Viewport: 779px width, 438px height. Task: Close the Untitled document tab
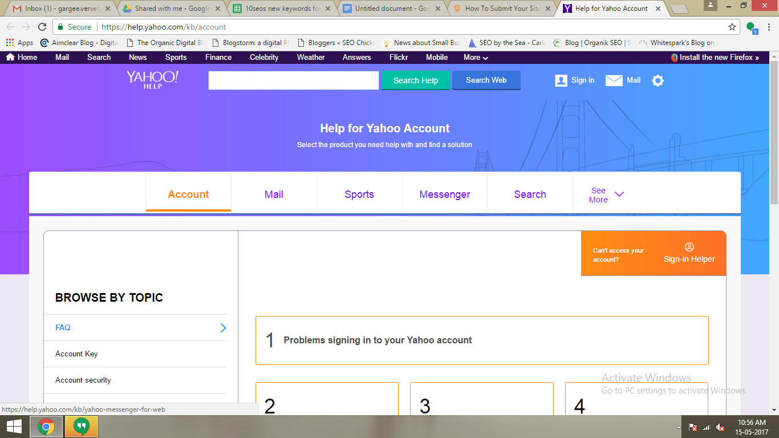437,9
